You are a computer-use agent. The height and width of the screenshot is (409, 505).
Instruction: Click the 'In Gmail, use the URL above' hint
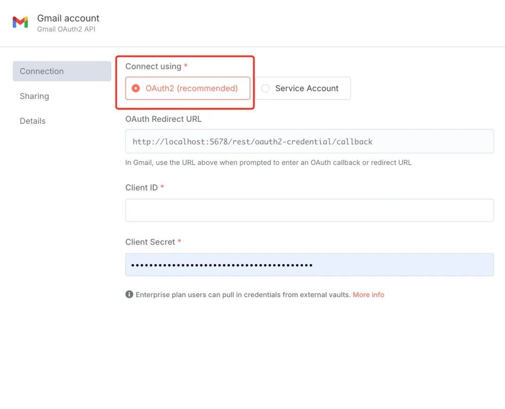click(268, 163)
